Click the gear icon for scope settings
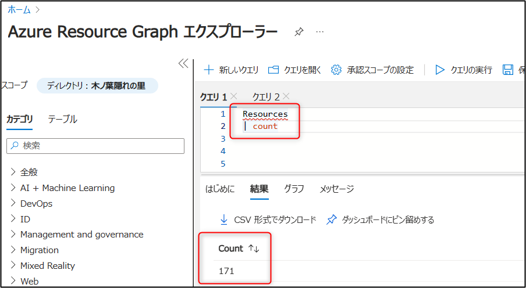The image size is (526, 288). click(x=336, y=70)
